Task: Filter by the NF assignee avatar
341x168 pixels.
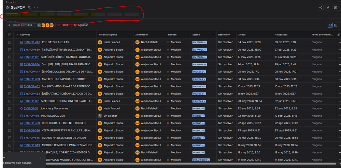Action: (51, 25)
